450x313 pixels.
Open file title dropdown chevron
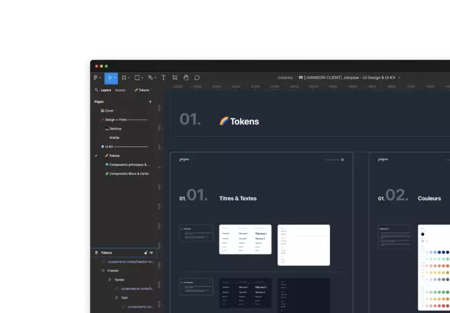click(x=399, y=78)
